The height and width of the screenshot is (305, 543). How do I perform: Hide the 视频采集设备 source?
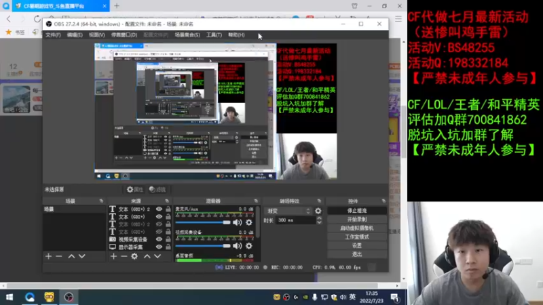(159, 239)
